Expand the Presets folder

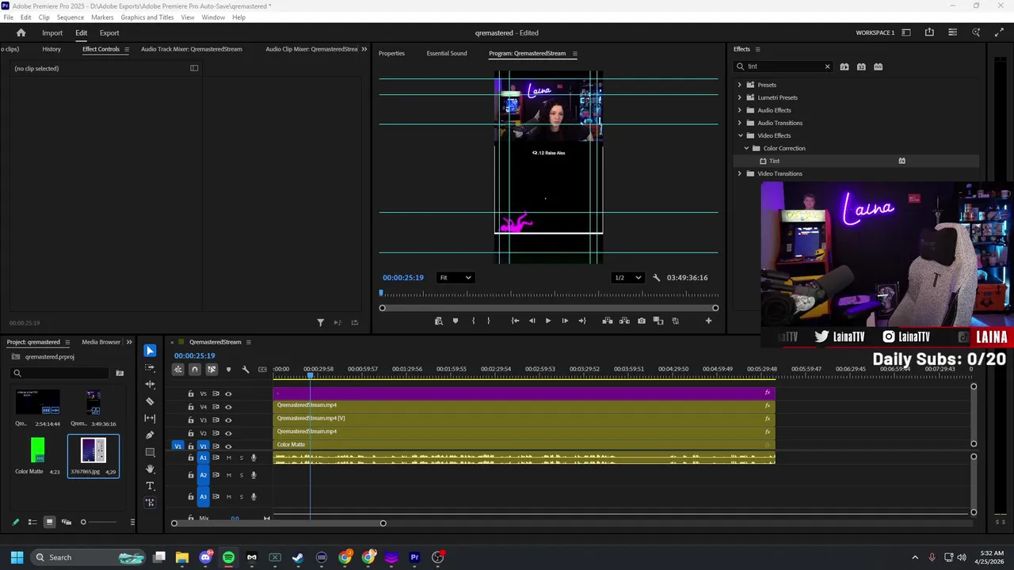[740, 85]
